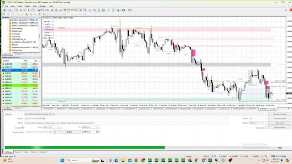Open the File menu
This screenshot has height=164, width=292.
(7, 6)
